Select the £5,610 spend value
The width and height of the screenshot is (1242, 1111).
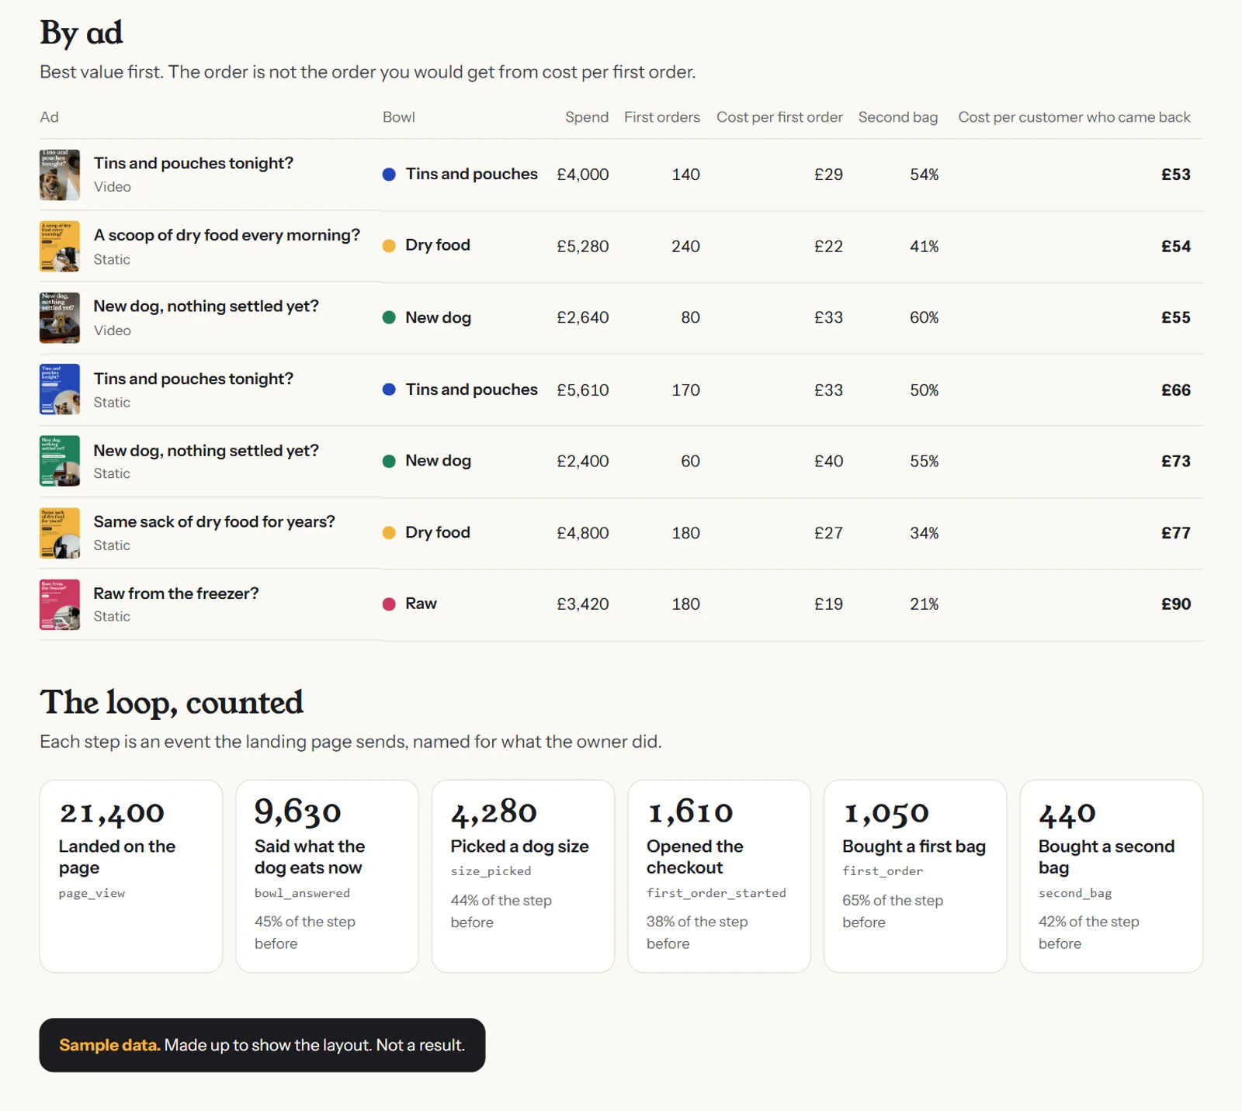coord(583,389)
